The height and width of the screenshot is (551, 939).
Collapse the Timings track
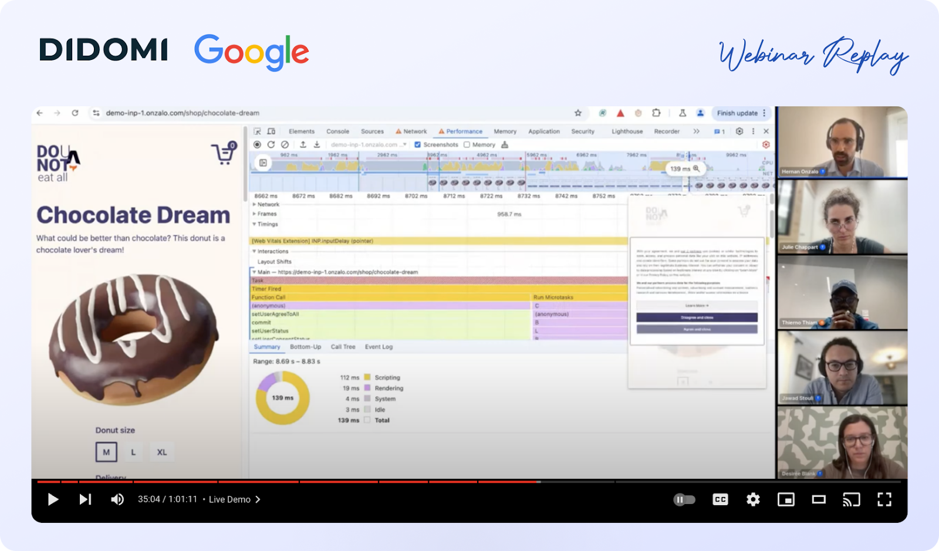point(254,224)
